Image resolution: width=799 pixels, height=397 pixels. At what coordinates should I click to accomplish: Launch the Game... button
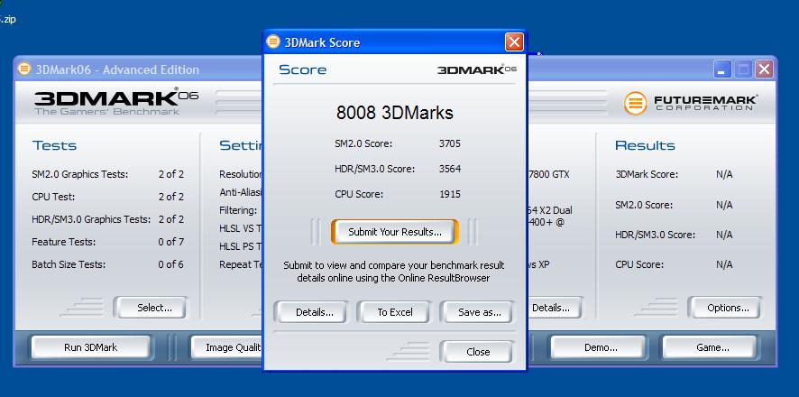(x=709, y=347)
